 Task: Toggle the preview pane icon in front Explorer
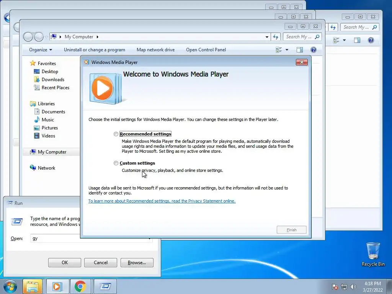[300, 50]
